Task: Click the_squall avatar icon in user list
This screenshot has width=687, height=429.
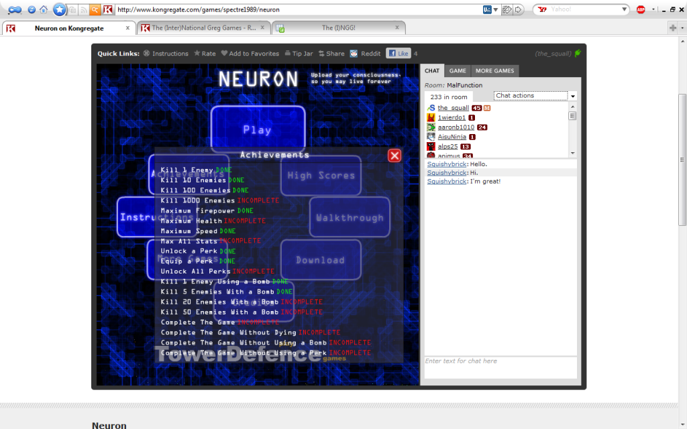Action: click(431, 108)
